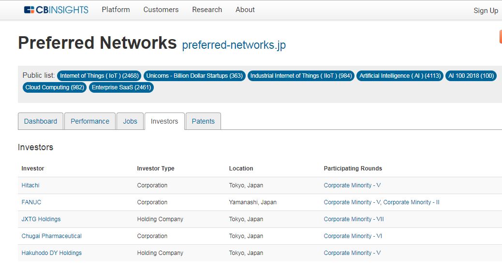The image size is (502, 268).
Task: Open Hakuhodo's Corporate Minority - V round
Action: [x=352, y=253]
